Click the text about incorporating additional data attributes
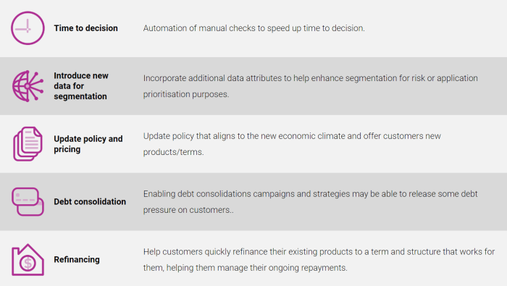Screen dimensions: 507x286 pos(311,86)
